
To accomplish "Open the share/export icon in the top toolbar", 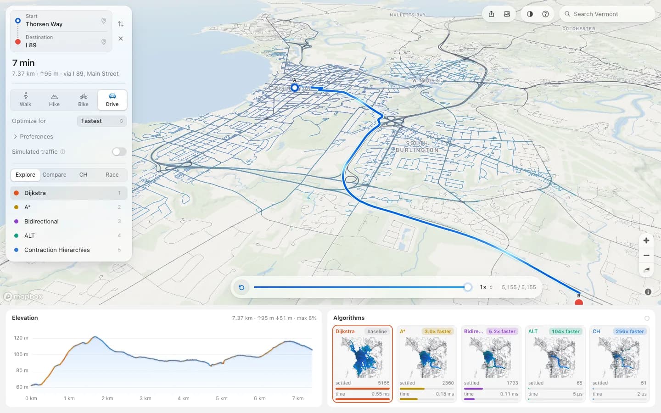I will coord(491,14).
